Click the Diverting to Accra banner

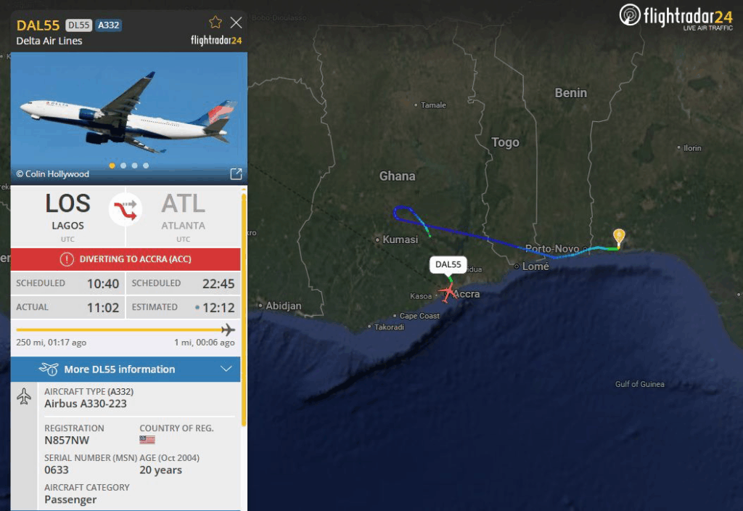pyautogui.click(x=126, y=259)
